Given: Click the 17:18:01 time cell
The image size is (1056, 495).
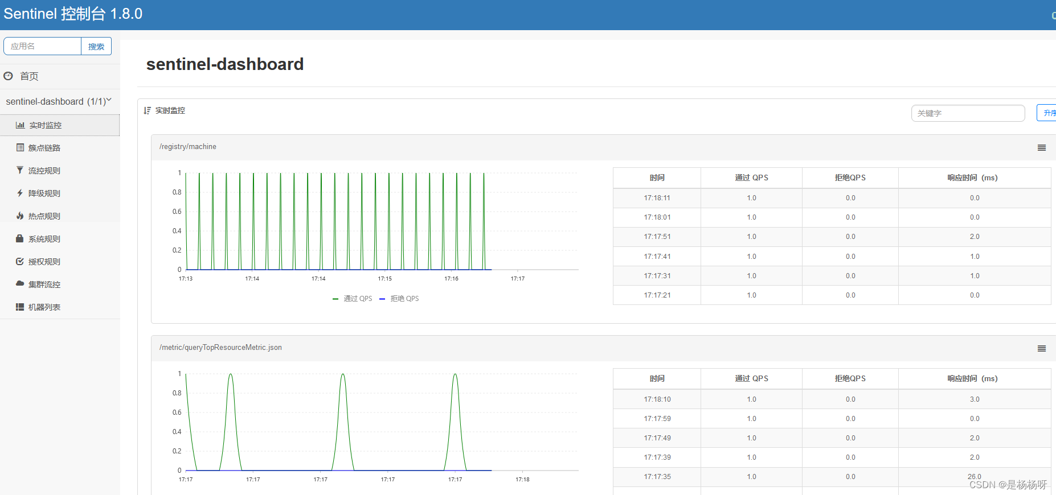Looking at the screenshot, I should pos(657,217).
